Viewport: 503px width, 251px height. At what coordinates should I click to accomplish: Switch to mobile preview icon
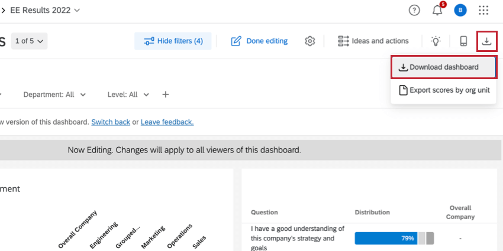coord(463,41)
